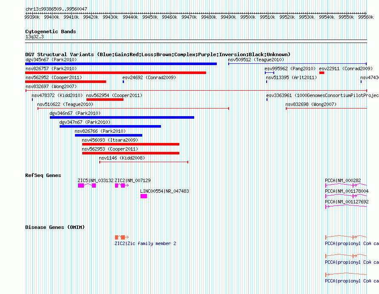Screen dimensions: 379x294
Task: Click the cytogenetic band 13q32.3 black bar
Action: click(196, 41)
